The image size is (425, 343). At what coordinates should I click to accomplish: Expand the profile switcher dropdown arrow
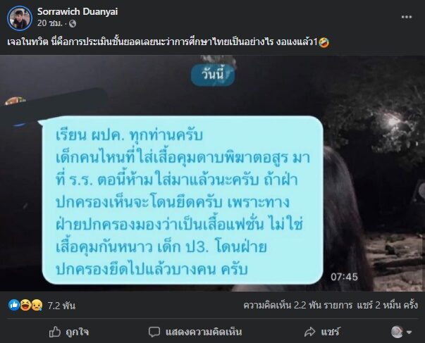pos(409,332)
